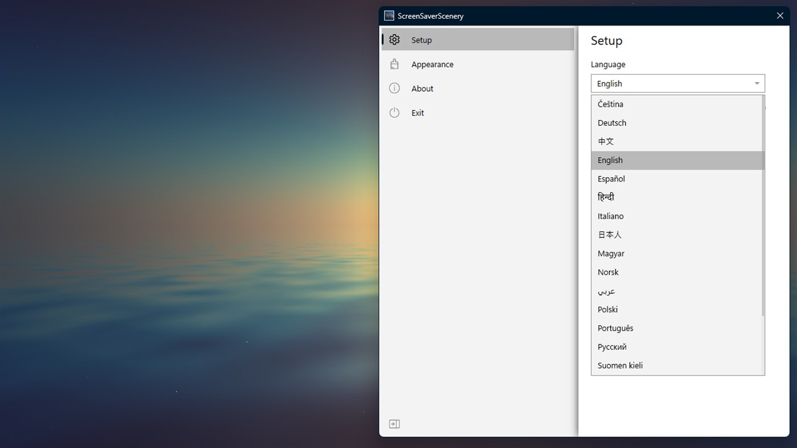The image size is (797, 448).
Task: Select the Setup navigation entry
Action: click(422, 39)
